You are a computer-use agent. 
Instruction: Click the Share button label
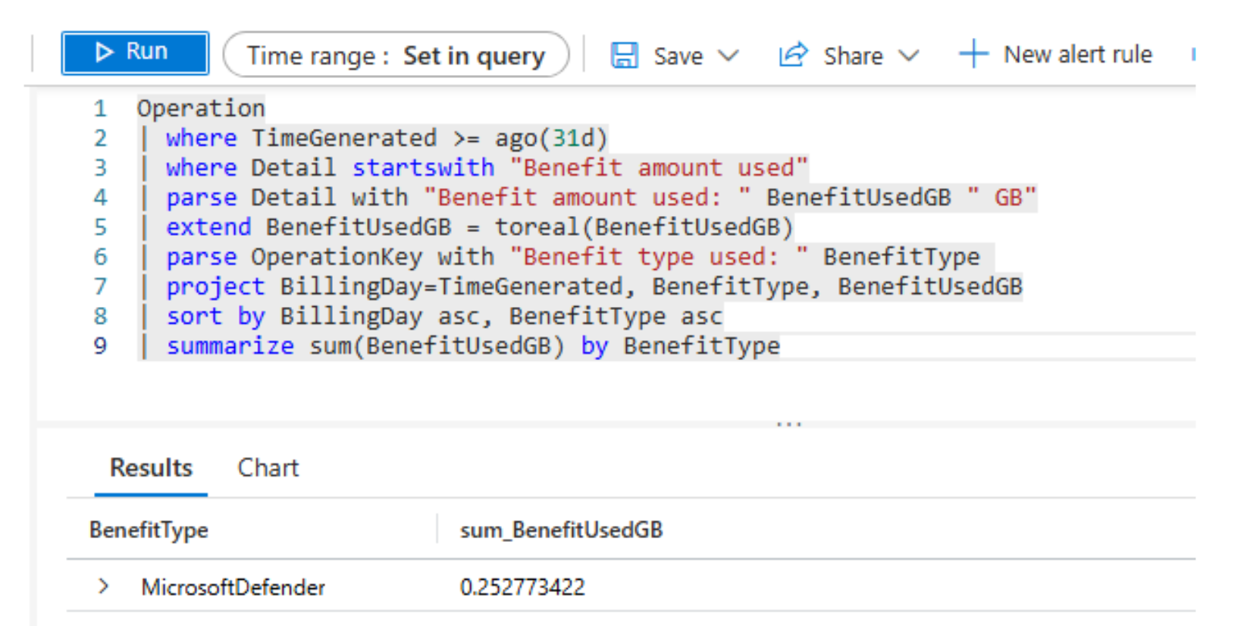click(x=853, y=56)
